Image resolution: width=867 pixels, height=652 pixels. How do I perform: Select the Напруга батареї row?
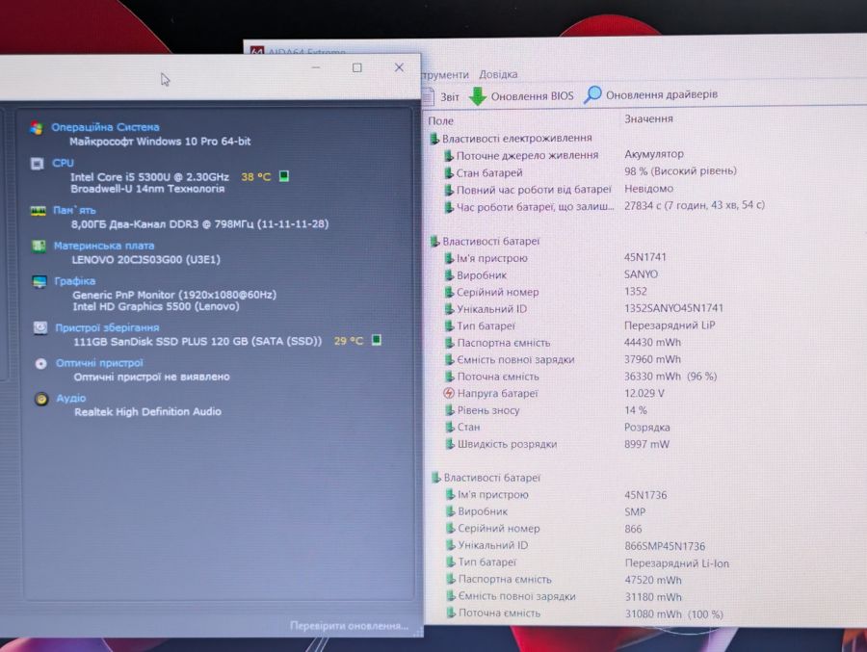tap(490, 394)
